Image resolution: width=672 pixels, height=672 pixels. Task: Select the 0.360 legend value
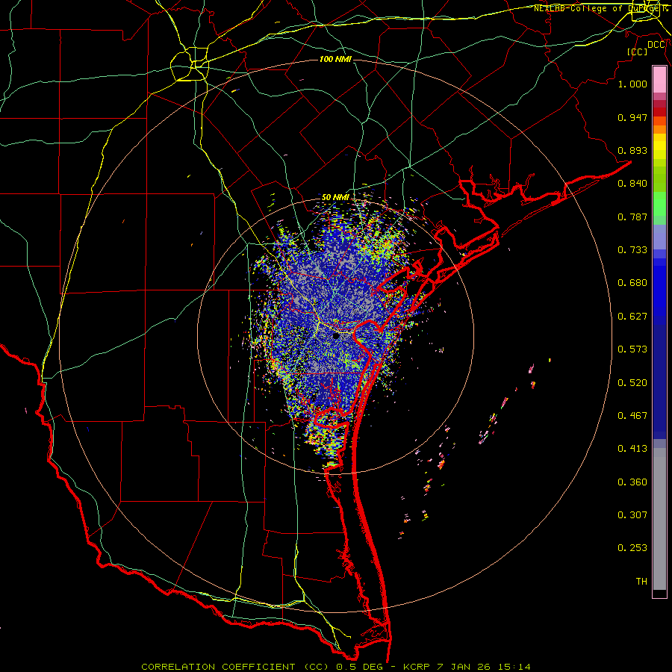[632, 482]
